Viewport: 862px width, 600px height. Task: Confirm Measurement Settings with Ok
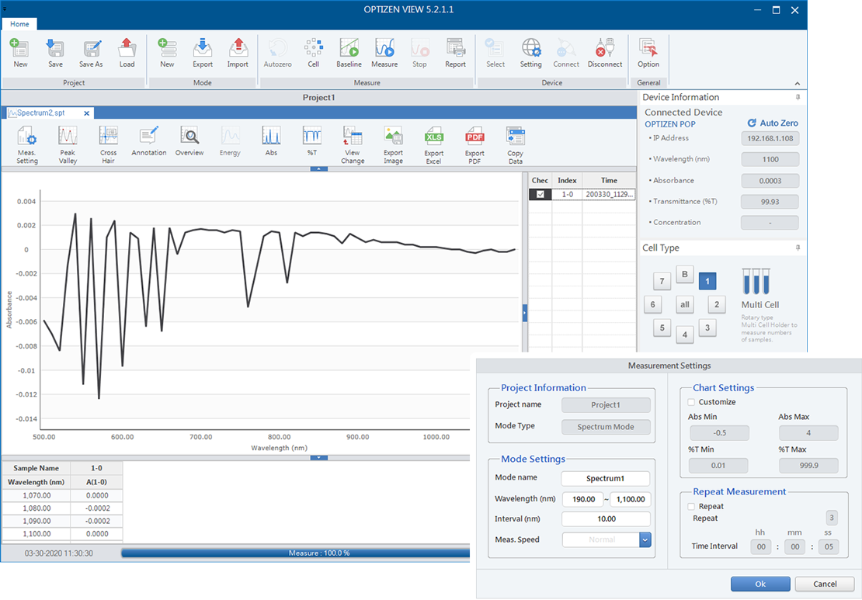[x=760, y=584]
